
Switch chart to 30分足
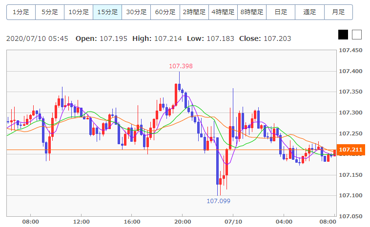136,12
